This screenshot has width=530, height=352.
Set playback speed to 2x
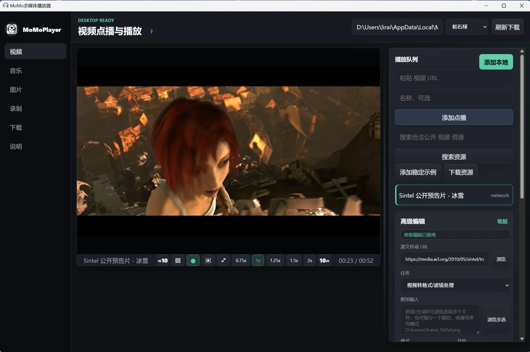pyautogui.click(x=310, y=260)
